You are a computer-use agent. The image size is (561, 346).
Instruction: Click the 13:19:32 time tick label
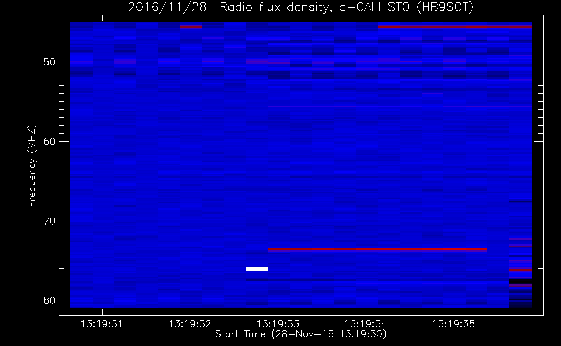tap(190, 324)
